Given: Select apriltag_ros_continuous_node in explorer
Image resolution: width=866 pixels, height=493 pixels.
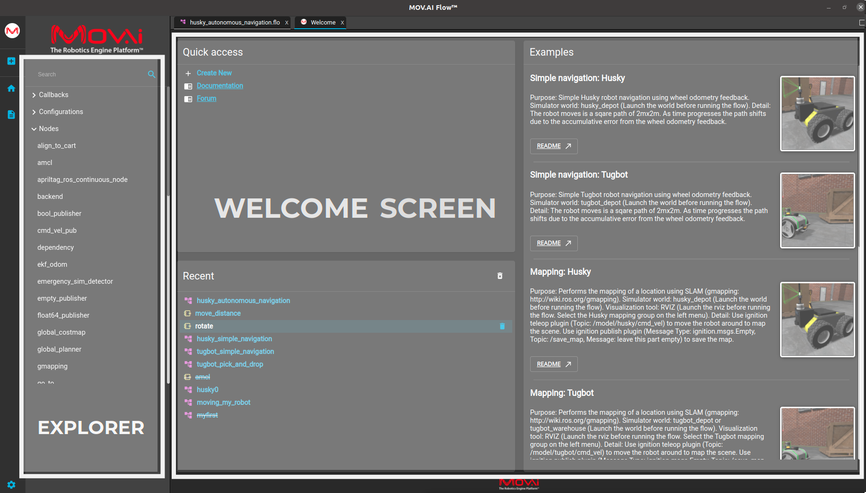Looking at the screenshot, I should pyautogui.click(x=83, y=180).
